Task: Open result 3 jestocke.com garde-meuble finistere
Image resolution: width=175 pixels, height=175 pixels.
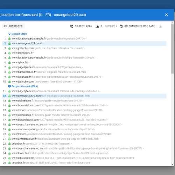Action: tap(48, 48)
